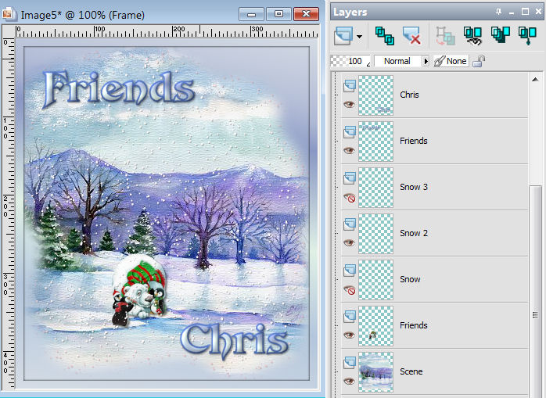Click the Scene layer thumbnail
The width and height of the screenshot is (546, 398).
coord(375,371)
